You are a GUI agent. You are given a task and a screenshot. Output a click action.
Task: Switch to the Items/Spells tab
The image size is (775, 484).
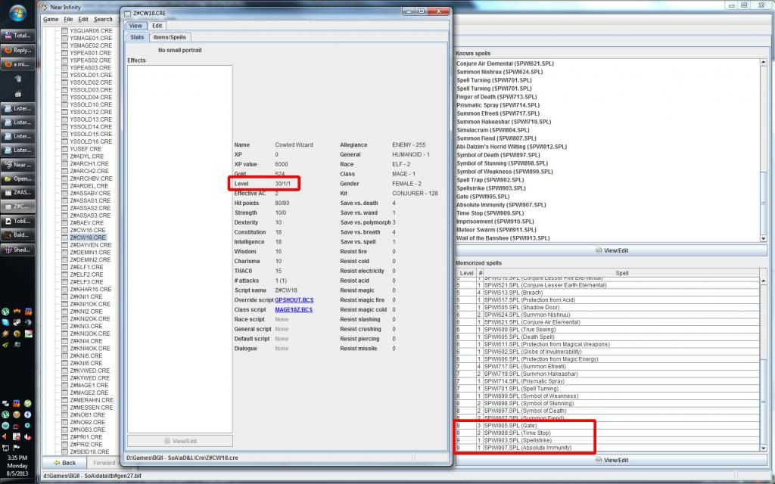pos(170,37)
